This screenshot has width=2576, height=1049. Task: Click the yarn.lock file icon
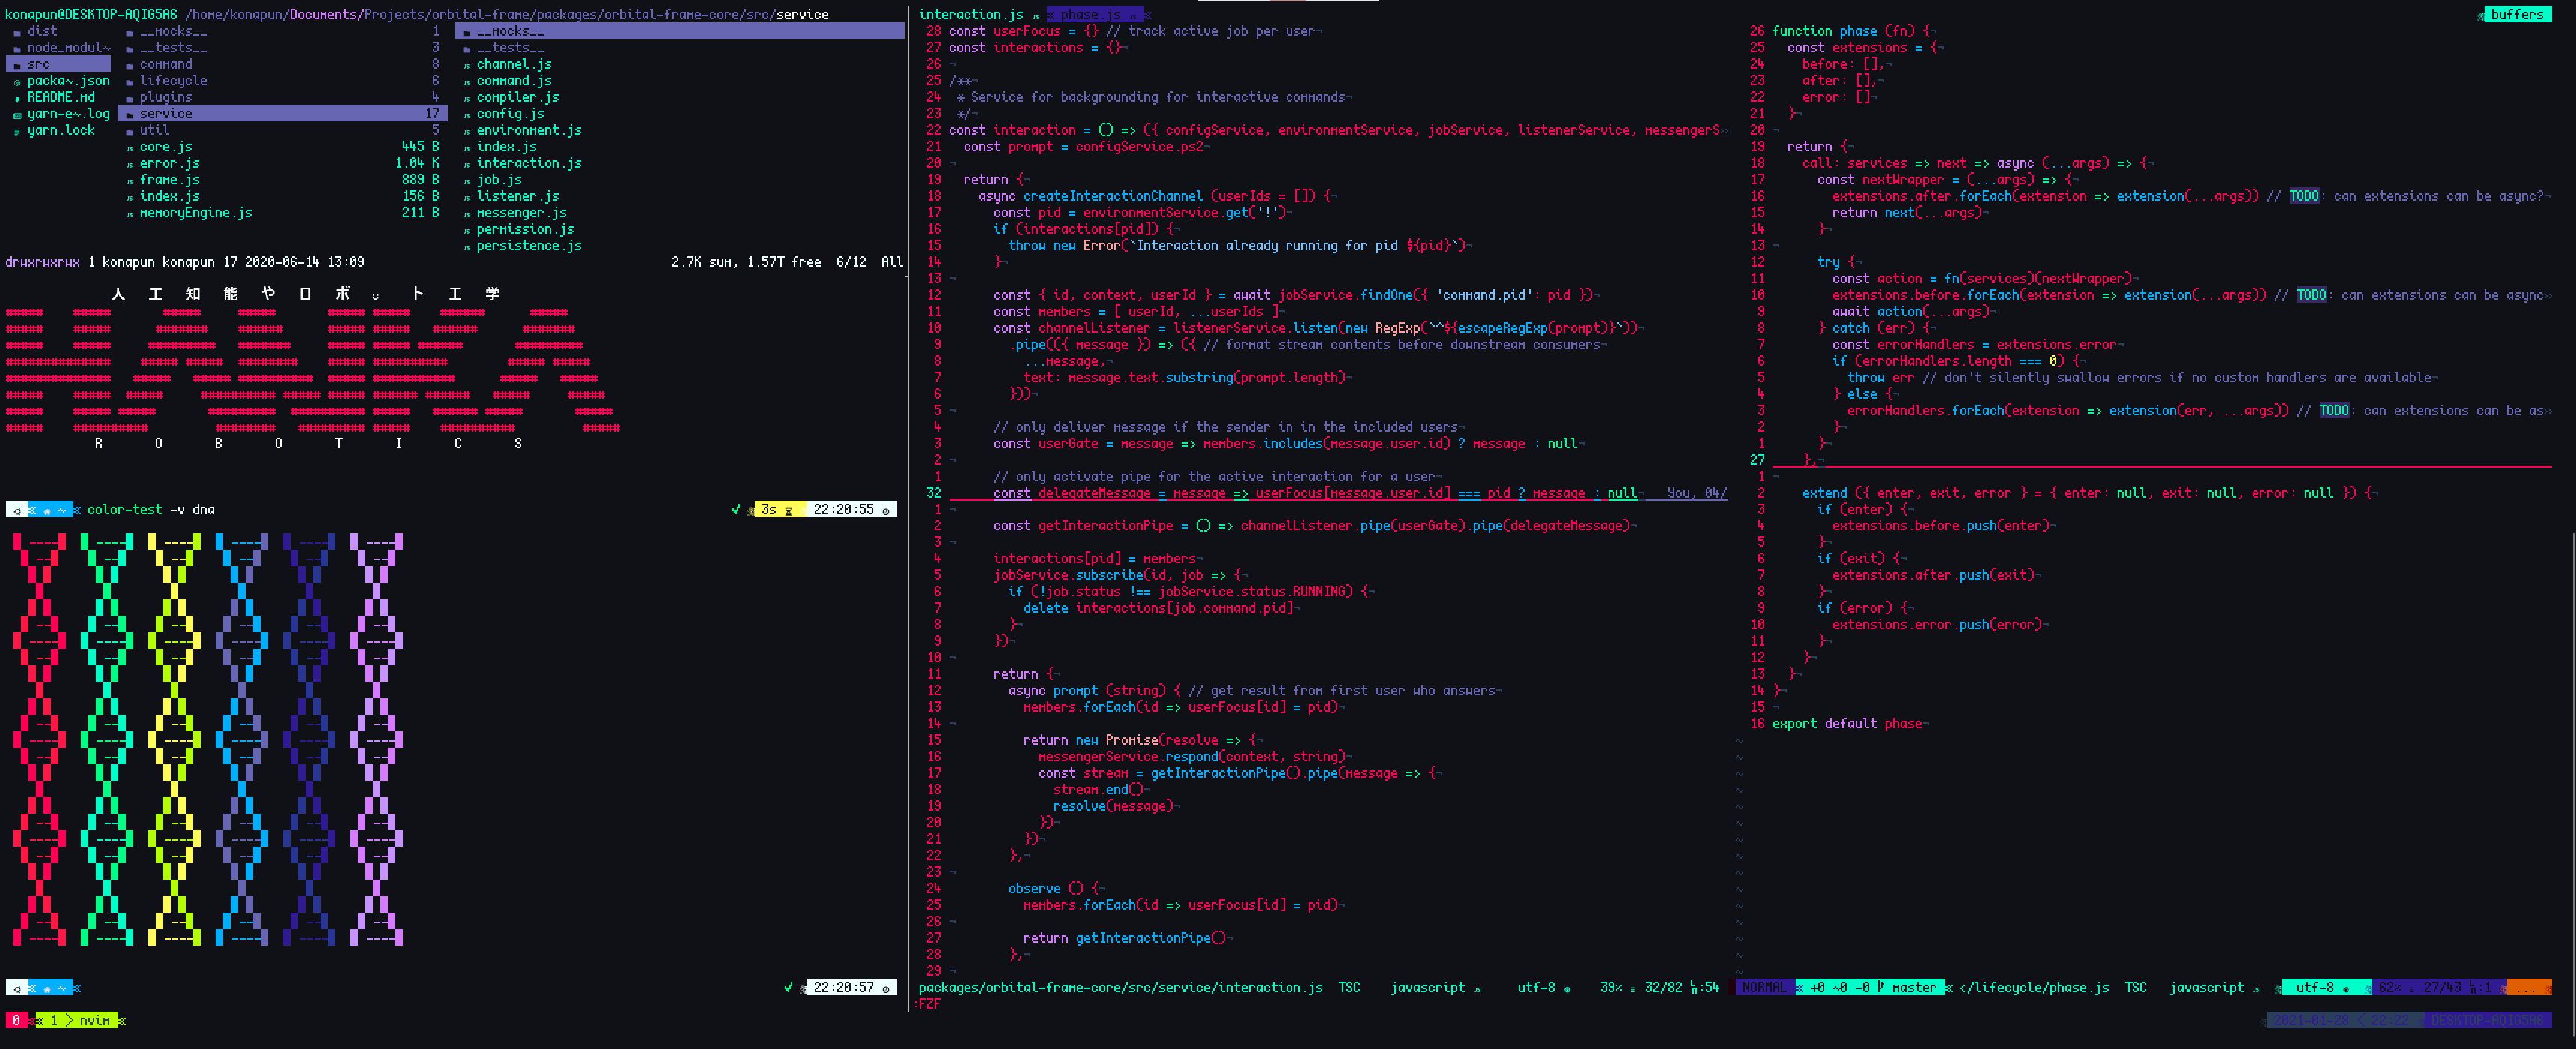tap(17, 131)
